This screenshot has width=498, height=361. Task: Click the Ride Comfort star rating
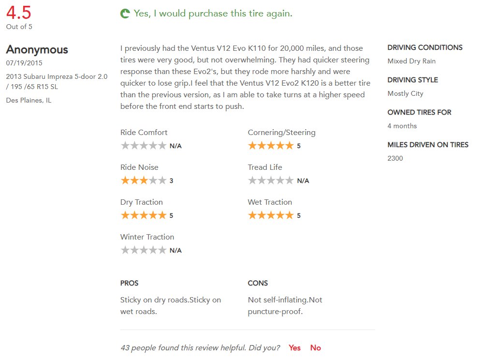pyautogui.click(x=144, y=146)
